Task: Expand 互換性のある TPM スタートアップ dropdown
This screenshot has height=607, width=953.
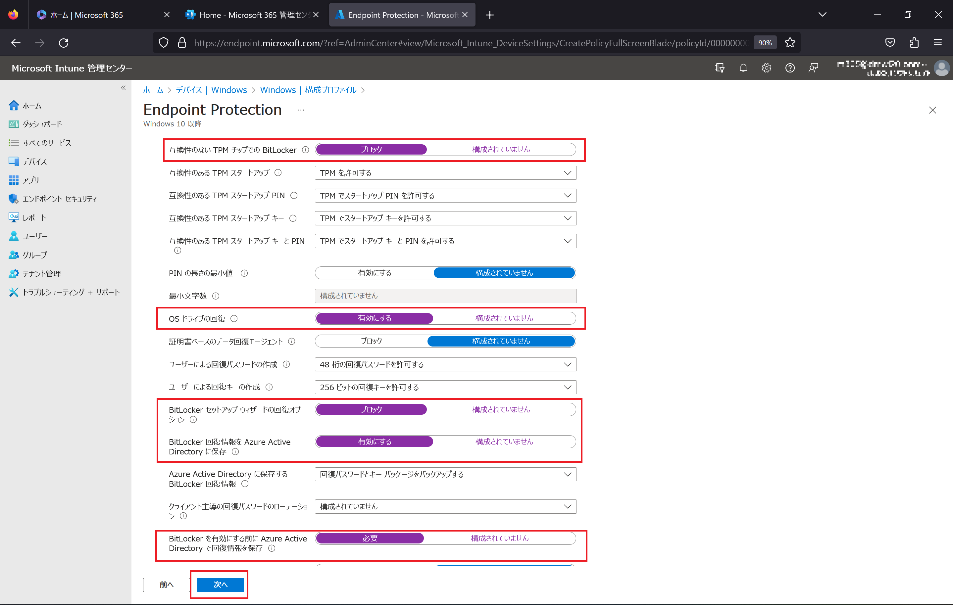Action: (x=446, y=173)
